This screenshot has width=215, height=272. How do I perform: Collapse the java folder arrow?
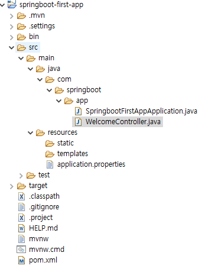31,69
